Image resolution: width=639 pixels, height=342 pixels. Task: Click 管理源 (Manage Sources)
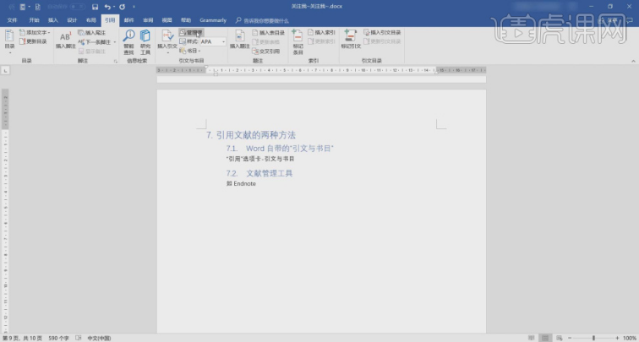tap(191, 32)
